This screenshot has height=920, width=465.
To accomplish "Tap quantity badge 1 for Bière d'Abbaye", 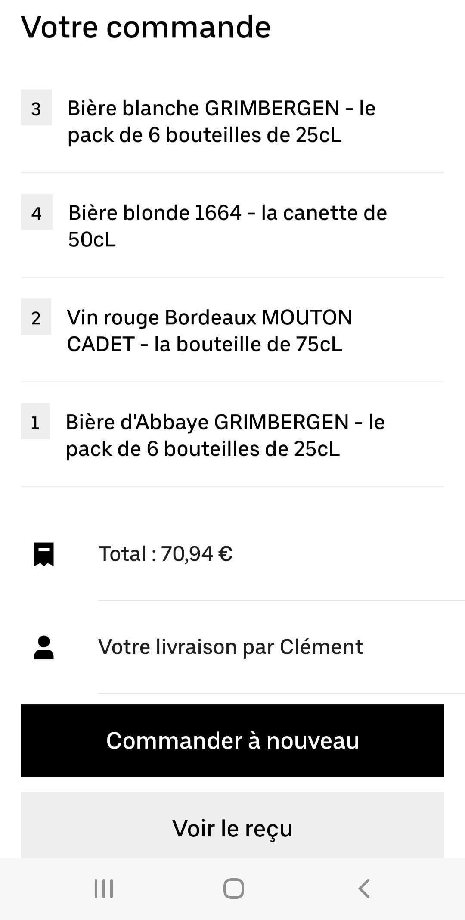I will click(x=35, y=422).
